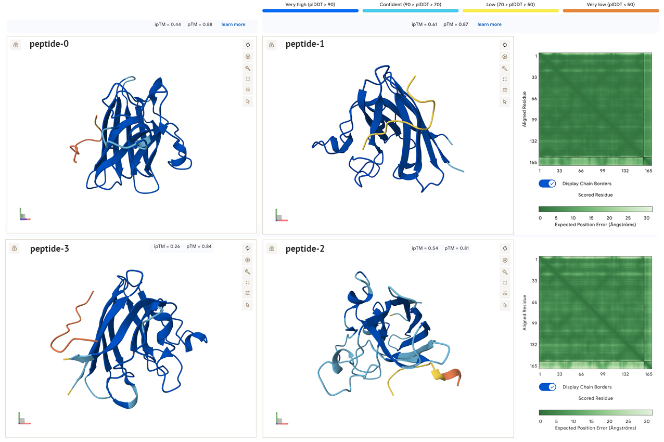This screenshot has width=664, height=442.
Task: Toggle selection mode cursor in peptide-2 viewer
Action: click(x=504, y=305)
